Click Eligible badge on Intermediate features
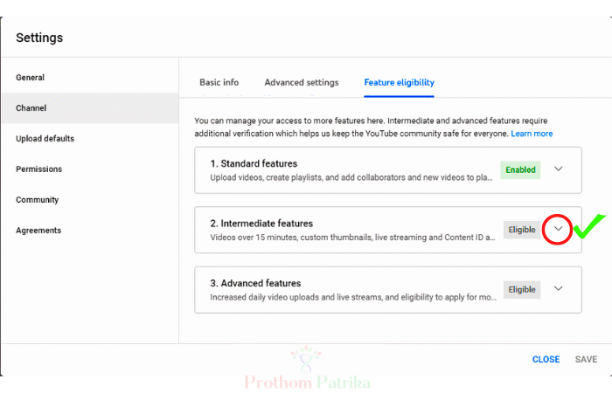This screenshot has width=612, height=393. pyautogui.click(x=522, y=230)
